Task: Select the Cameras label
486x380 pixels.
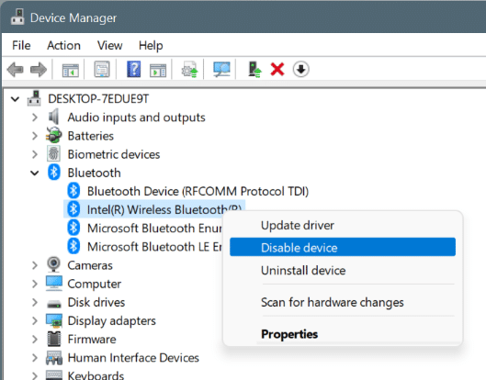Action: tap(90, 265)
